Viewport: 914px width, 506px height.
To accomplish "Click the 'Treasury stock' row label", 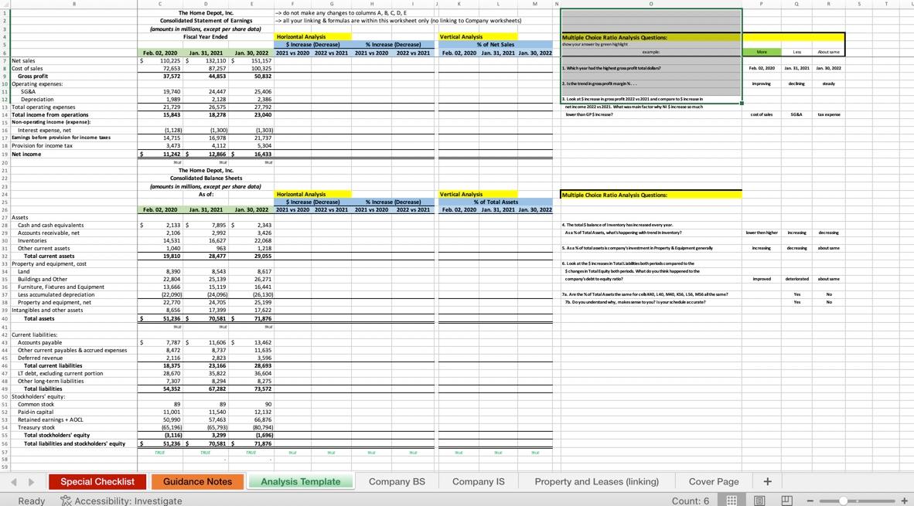I will tap(36, 427).
